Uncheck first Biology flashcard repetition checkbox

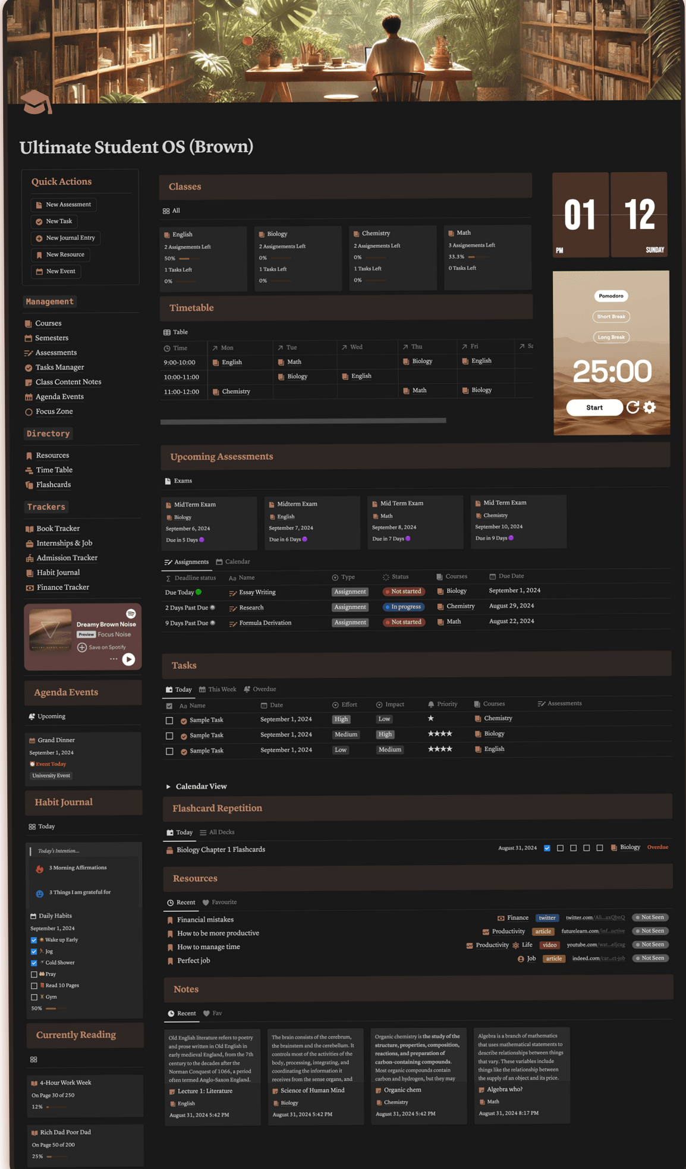pyautogui.click(x=547, y=848)
